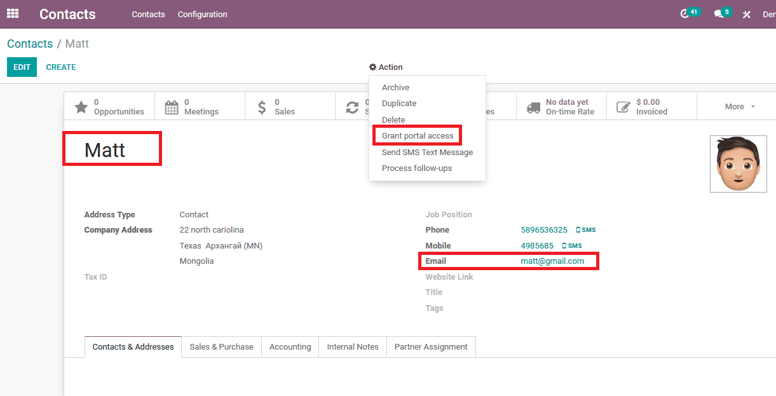Click the Job Position field label

[x=449, y=215]
